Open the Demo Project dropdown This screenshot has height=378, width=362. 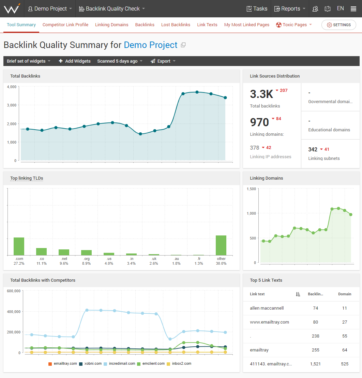click(x=50, y=9)
